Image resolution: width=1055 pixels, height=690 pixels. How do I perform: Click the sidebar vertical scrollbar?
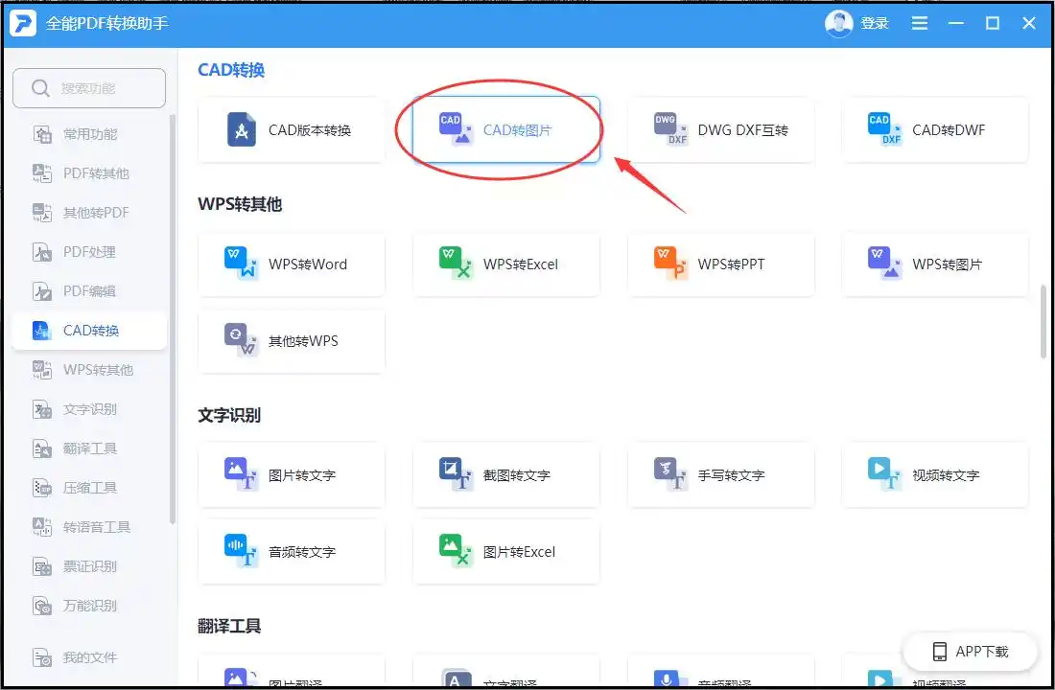click(173, 319)
